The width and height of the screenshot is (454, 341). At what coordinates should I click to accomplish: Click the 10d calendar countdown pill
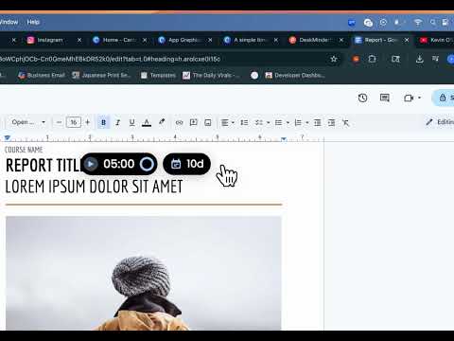pyautogui.click(x=186, y=164)
